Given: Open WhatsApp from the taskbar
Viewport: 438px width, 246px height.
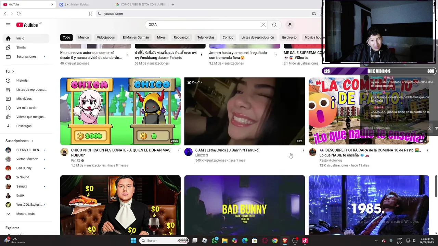Looking at the screenshot, I should pos(215,241).
